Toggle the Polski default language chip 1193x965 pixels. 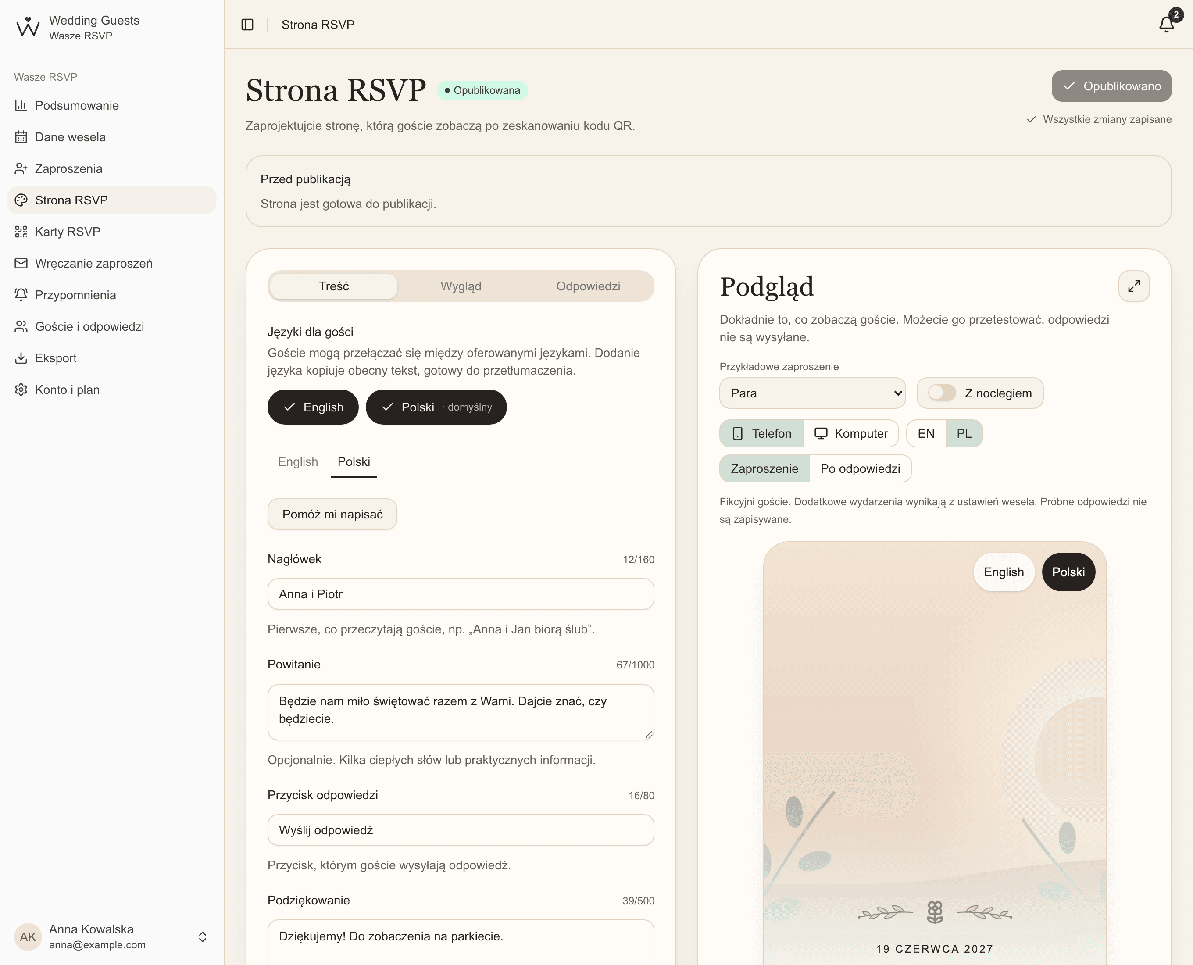(436, 407)
